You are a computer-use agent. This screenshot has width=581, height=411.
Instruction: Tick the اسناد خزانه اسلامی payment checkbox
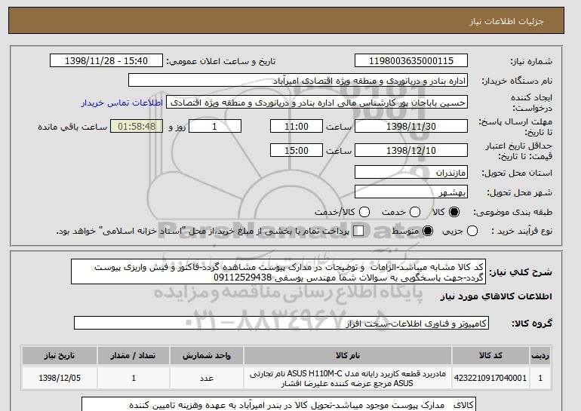(x=358, y=231)
